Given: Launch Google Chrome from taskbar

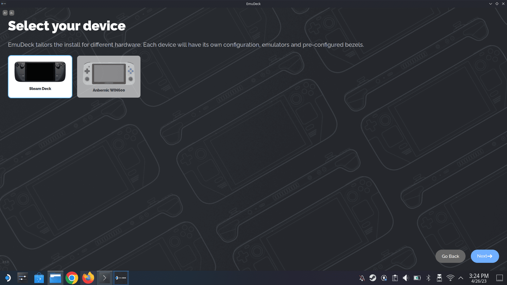Looking at the screenshot, I should [x=72, y=278].
